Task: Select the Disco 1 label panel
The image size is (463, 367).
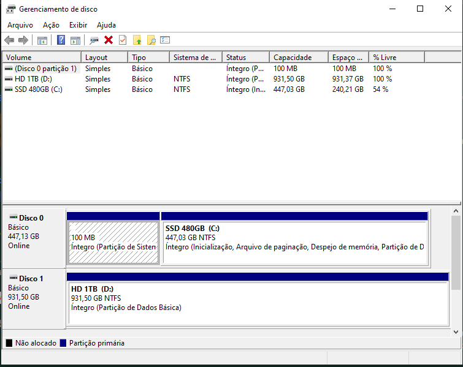Action: (x=34, y=298)
